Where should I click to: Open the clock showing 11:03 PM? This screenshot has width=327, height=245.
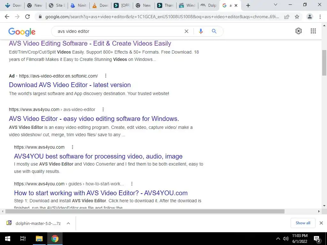point(300,239)
